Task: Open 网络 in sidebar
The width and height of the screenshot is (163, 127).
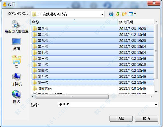Action: tap(16, 97)
